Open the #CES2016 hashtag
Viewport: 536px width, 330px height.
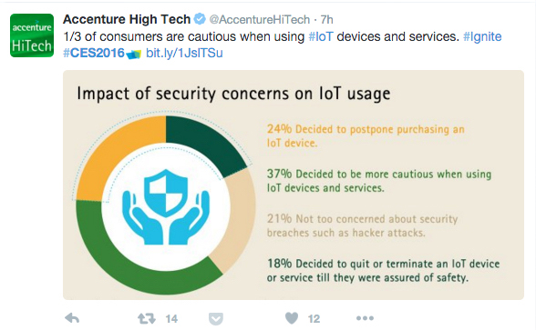pos(94,53)
